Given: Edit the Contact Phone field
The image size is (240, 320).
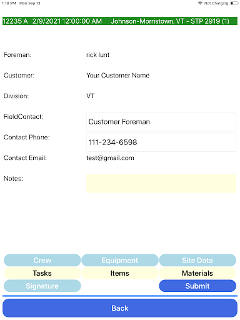Looking at the screenshot, I should tap(161, 142).
